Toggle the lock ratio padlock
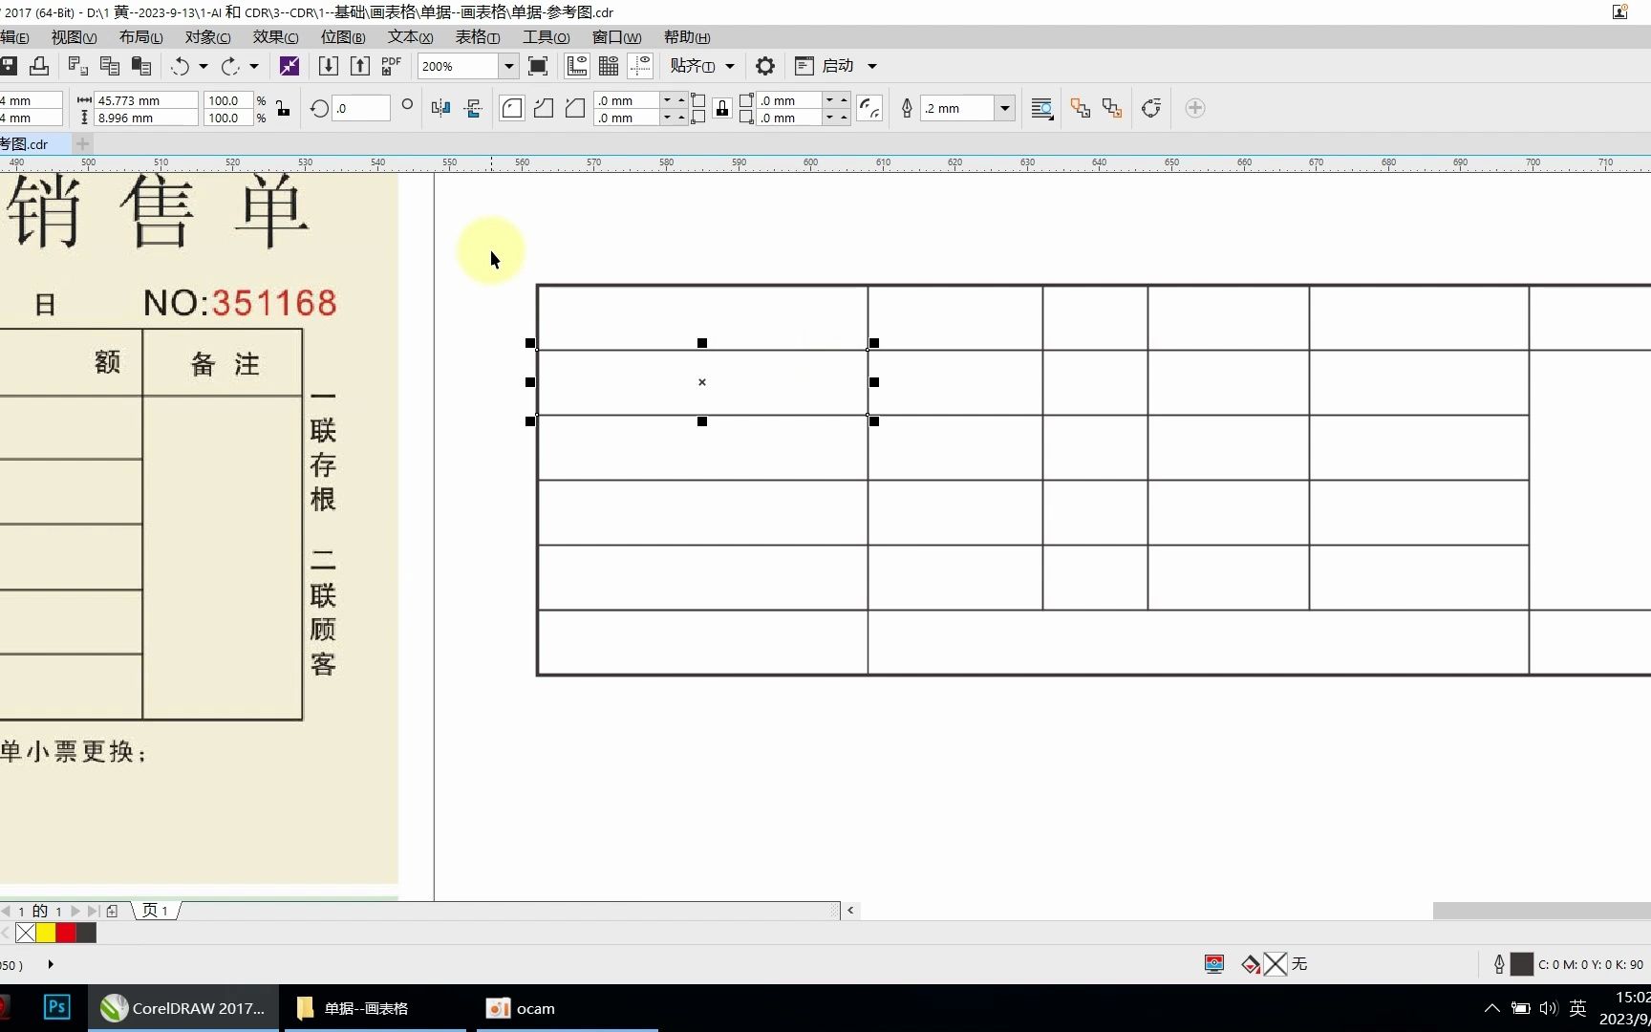 (283, 108)
